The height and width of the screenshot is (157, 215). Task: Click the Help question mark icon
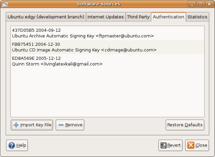point(12,145)
